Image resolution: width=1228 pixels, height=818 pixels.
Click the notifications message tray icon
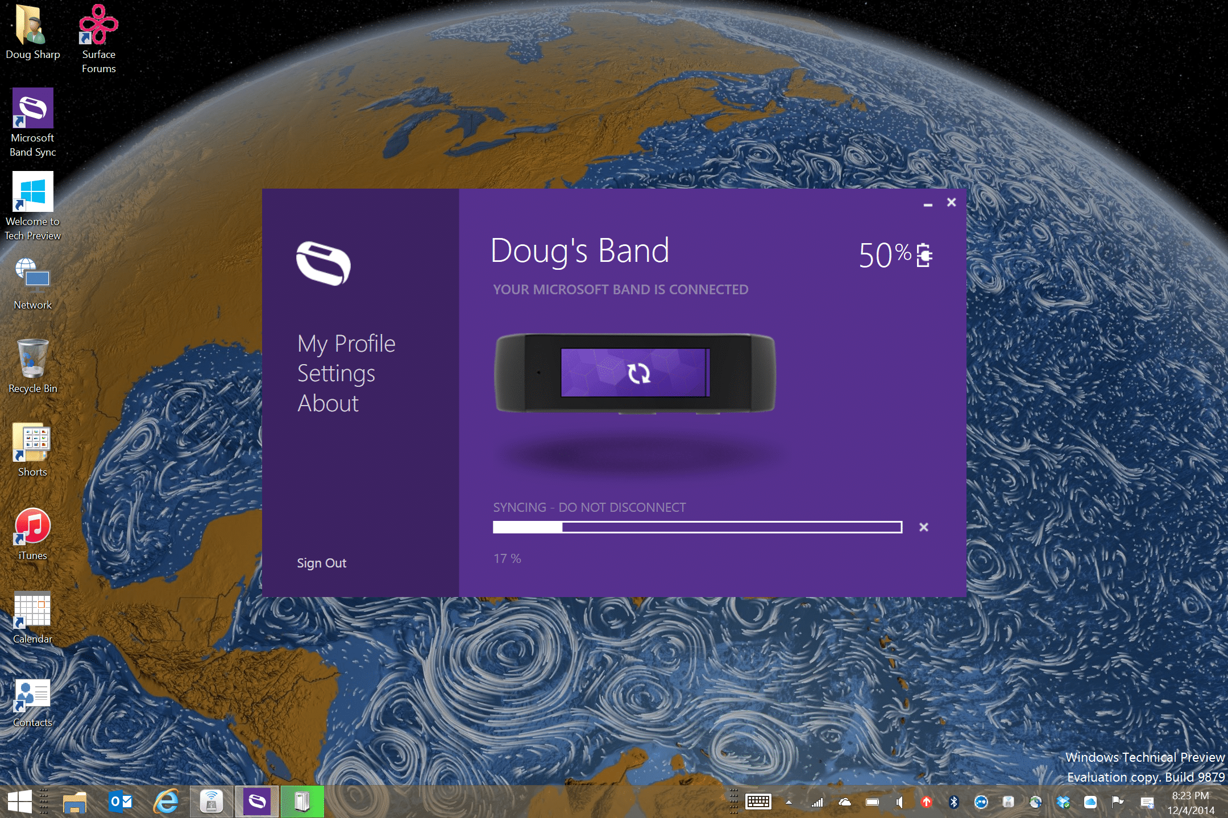tap(1147, 802)
